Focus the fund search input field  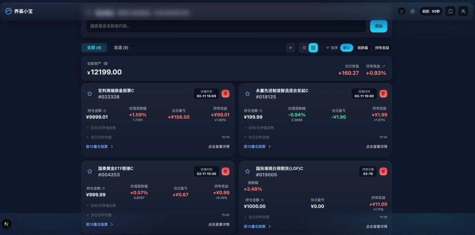click(226, 26)
